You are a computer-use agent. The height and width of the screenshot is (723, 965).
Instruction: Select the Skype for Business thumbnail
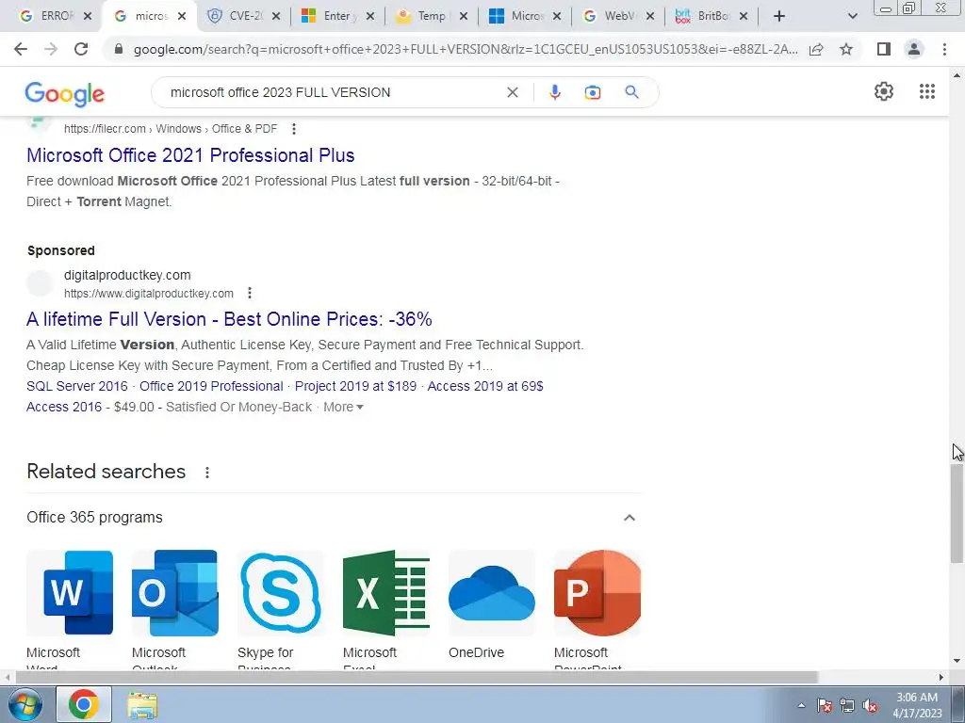pos(281,593)
